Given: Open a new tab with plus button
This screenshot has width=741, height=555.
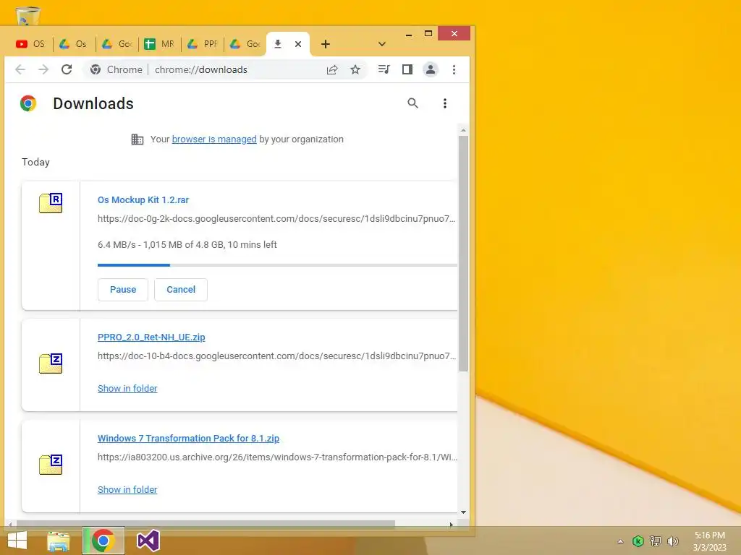Looking at the screenshot, I should [325, 44].
